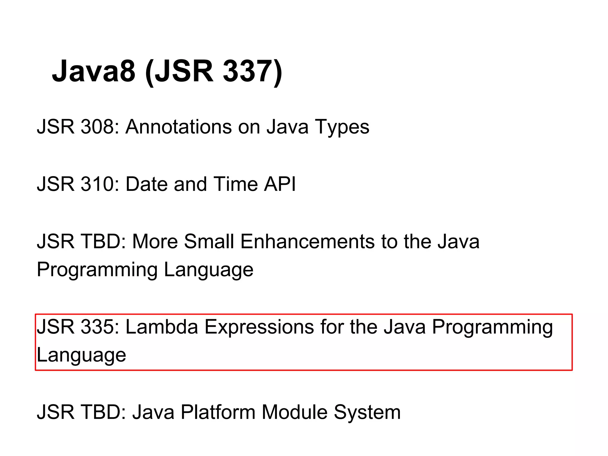
Task: Select "JSR TBD: More Small Enhancements" bullet
Action: (258, 256)
